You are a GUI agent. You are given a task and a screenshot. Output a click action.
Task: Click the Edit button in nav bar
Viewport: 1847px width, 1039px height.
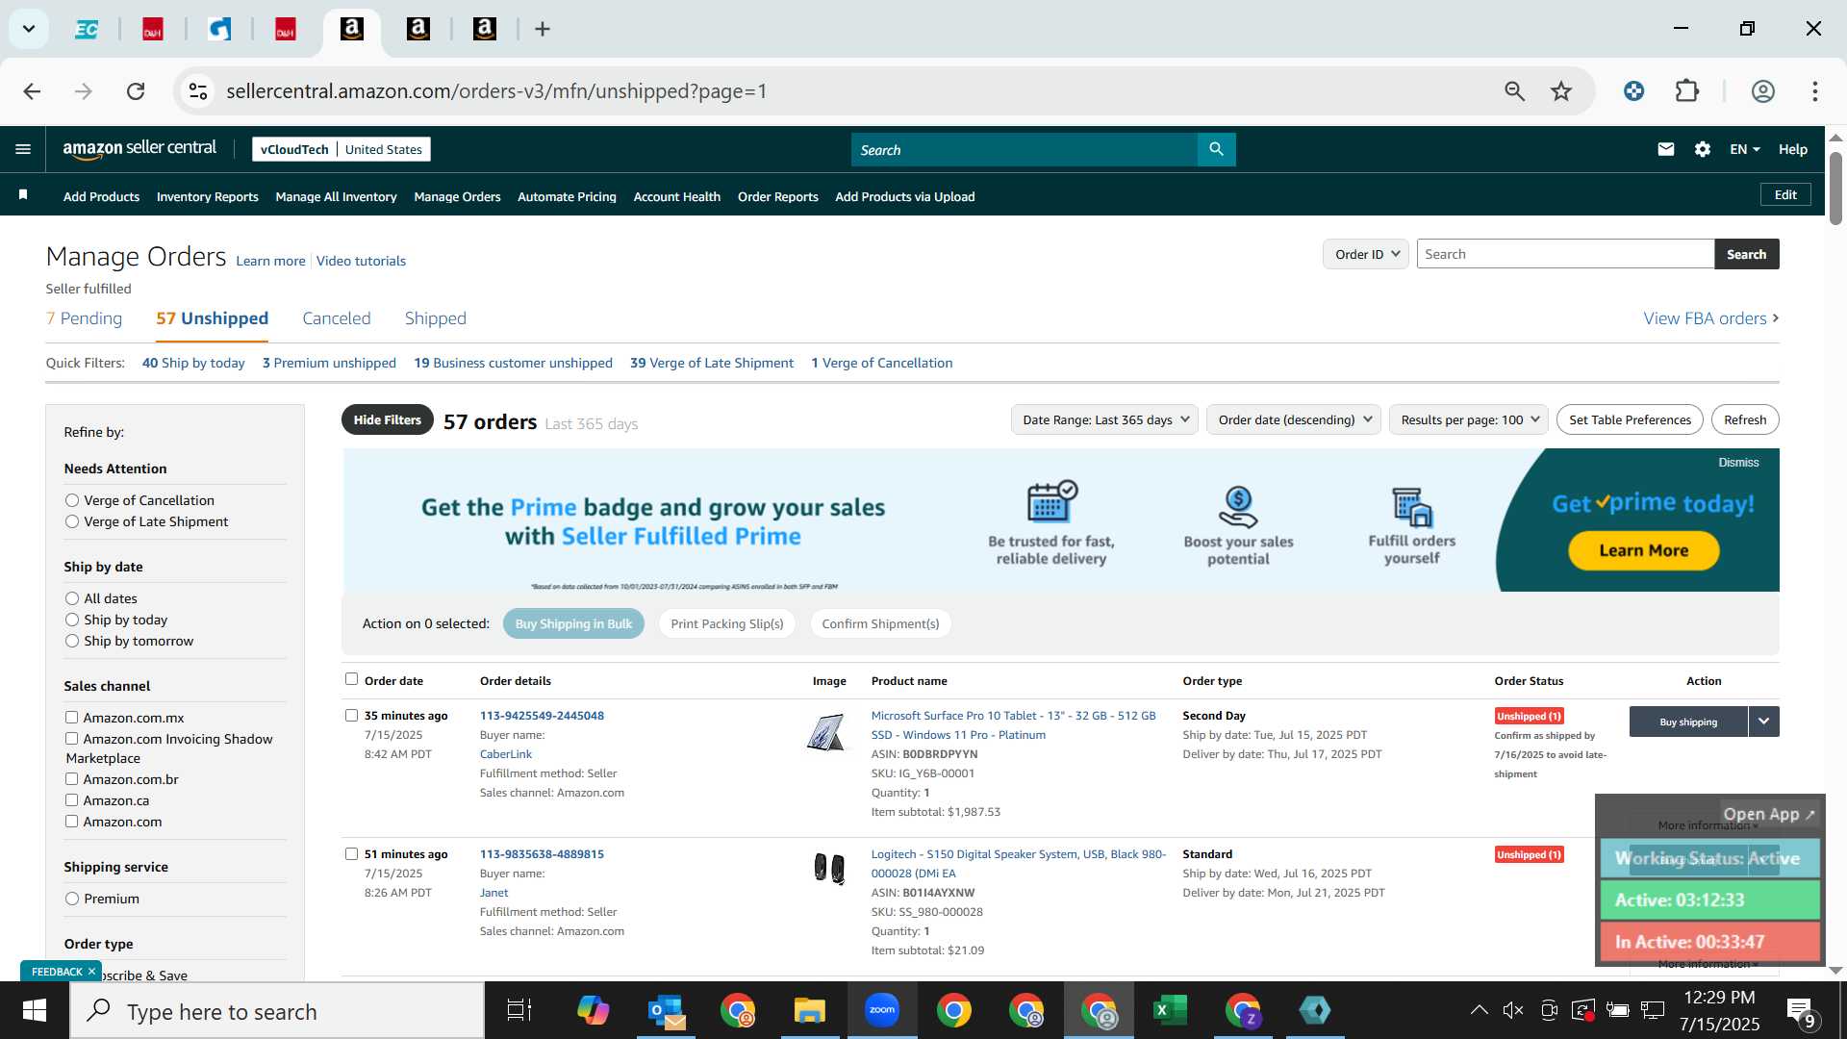coord(1785,194)
